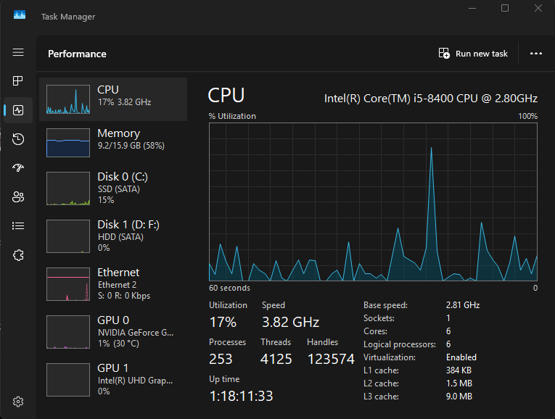
Task: Select the Memory performance item
Action: pos(113,143)
